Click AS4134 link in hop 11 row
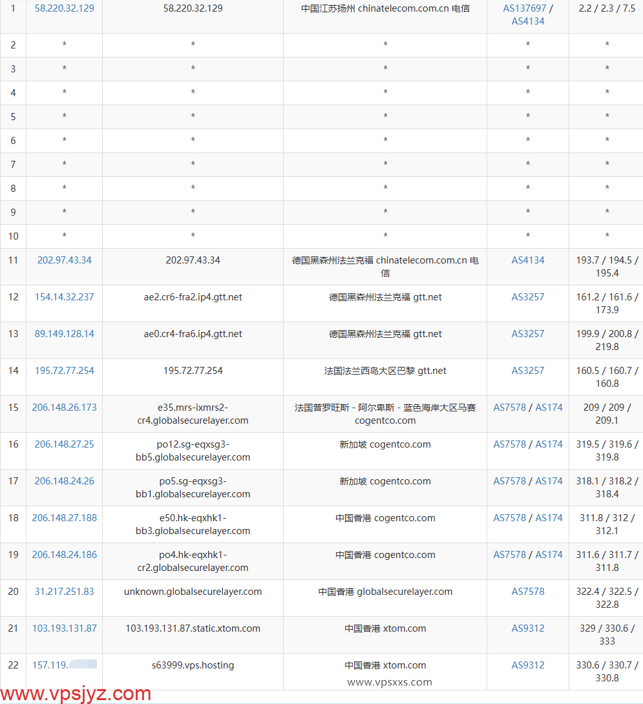 coord(528,260)
